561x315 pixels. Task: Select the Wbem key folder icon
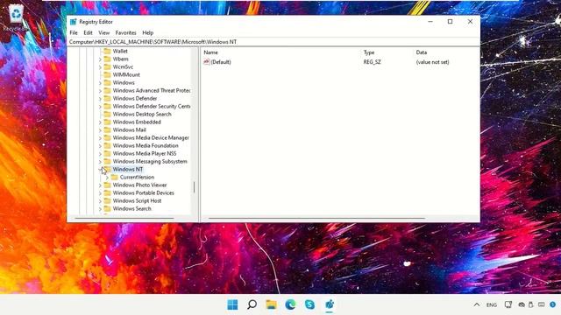tap(107, 59)
